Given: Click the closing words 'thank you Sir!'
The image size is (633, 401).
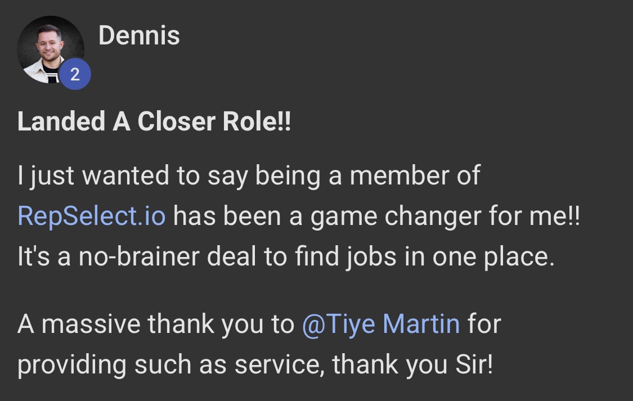Looking at the screenshot, I should (412, 365).
